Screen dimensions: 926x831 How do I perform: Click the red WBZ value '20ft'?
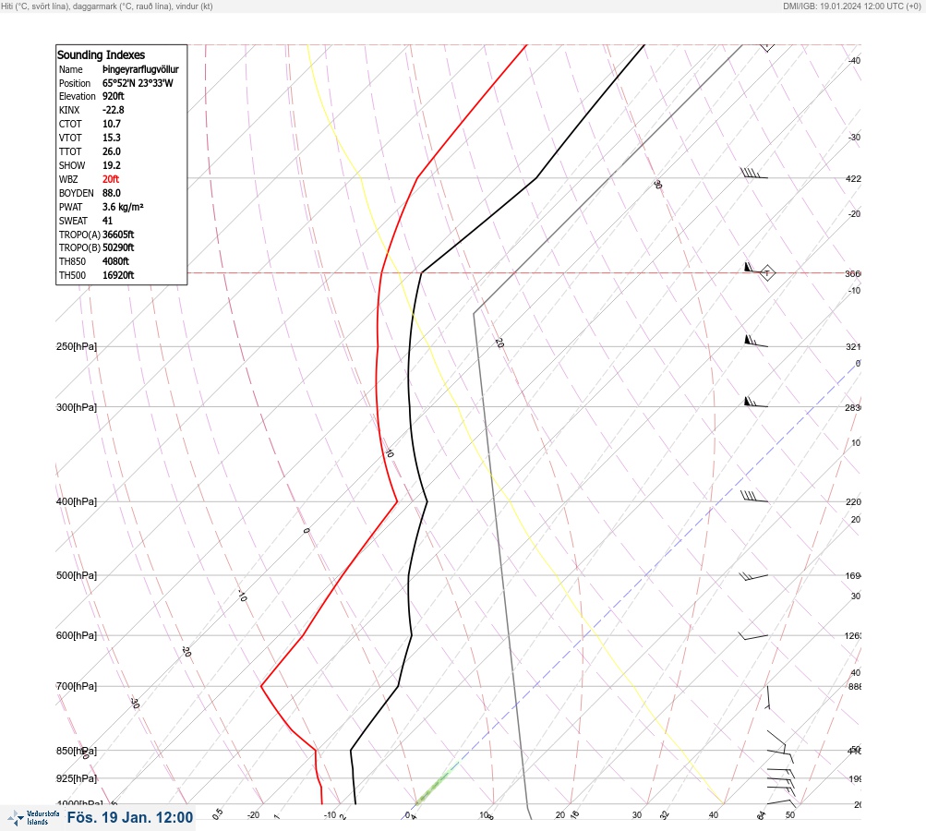pos(111,179)
